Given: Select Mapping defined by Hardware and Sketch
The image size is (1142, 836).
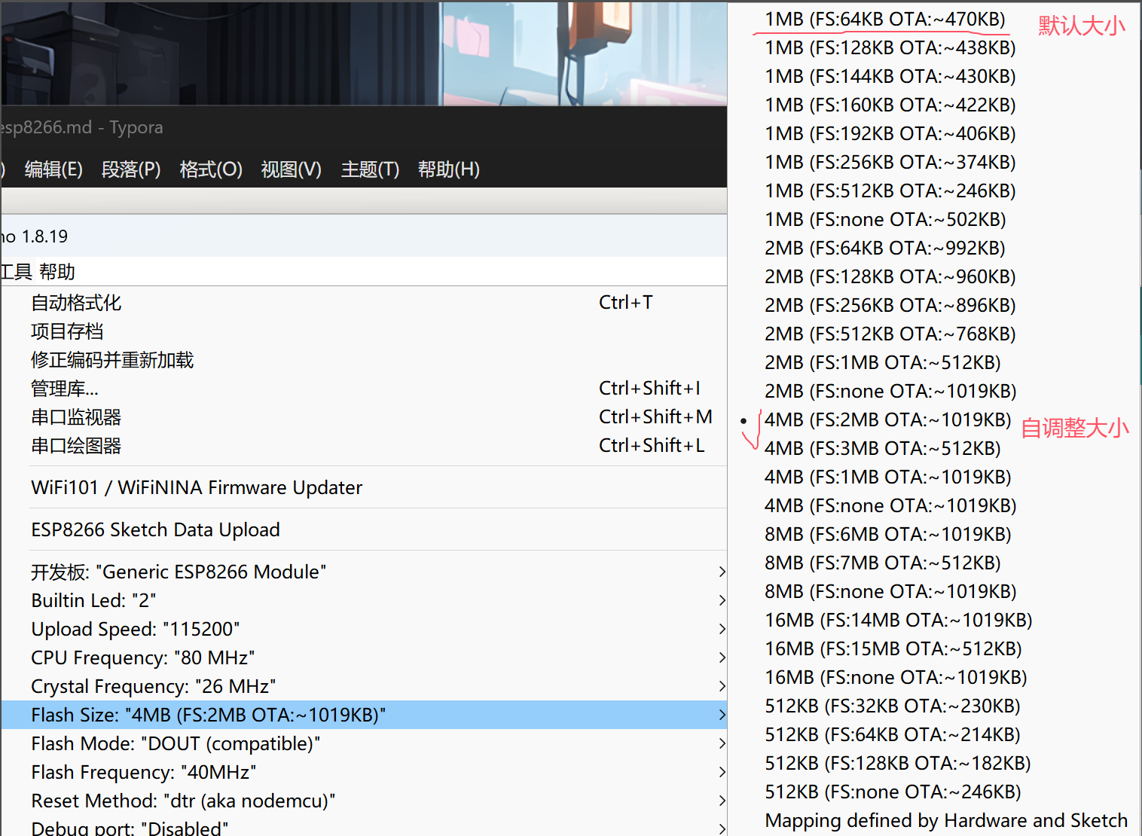Looking at the screenshot, I should [946, 820].
